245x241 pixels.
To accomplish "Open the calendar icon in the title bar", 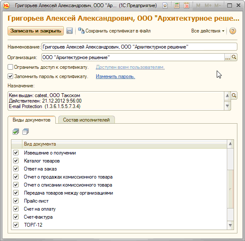I will coord(186,5).
